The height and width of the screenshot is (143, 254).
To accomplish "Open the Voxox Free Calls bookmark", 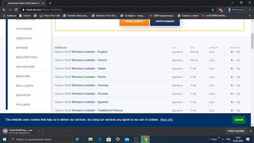I will click(50, 15).
